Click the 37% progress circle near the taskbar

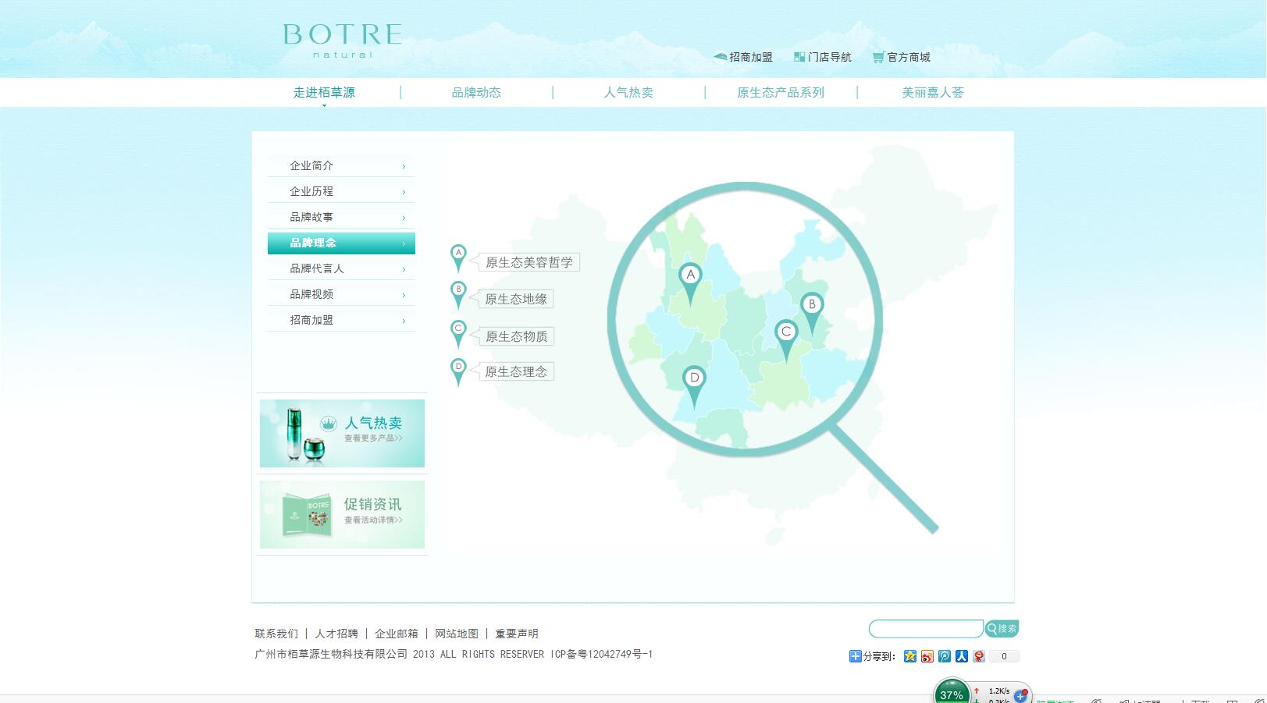click(951, 693)
